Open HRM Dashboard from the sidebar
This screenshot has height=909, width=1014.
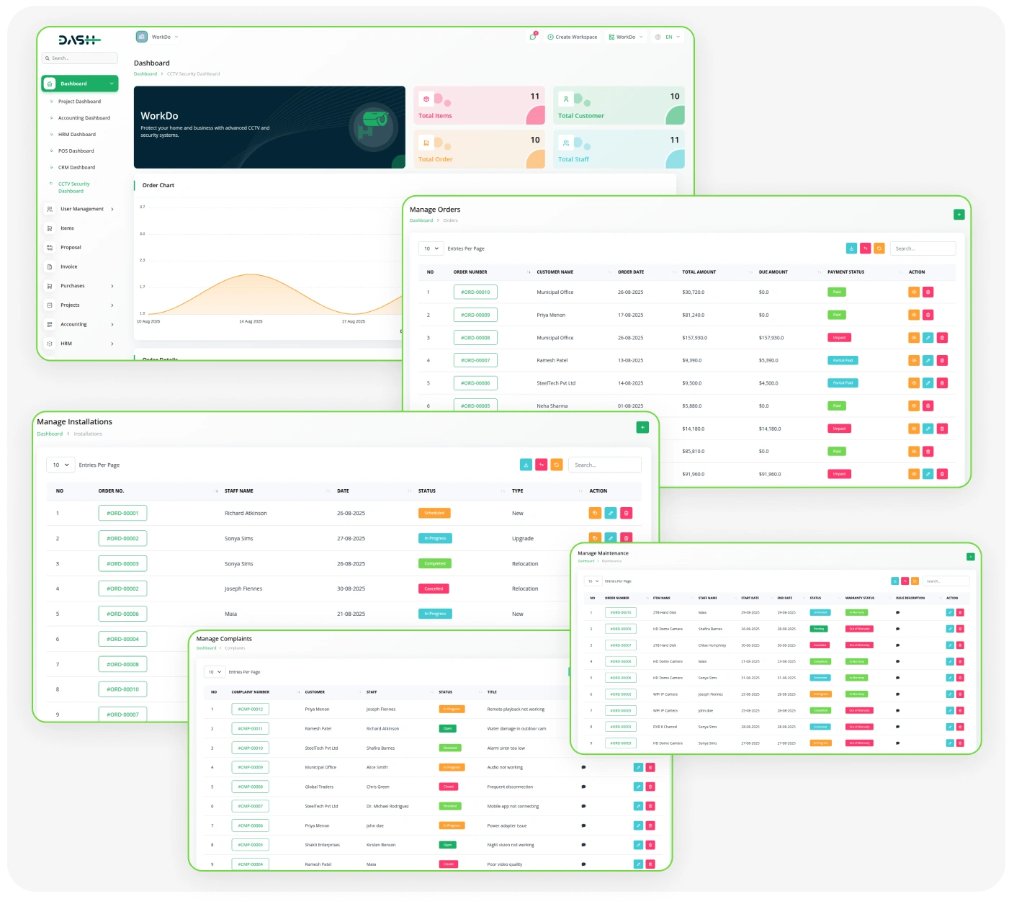pos(76,135)
